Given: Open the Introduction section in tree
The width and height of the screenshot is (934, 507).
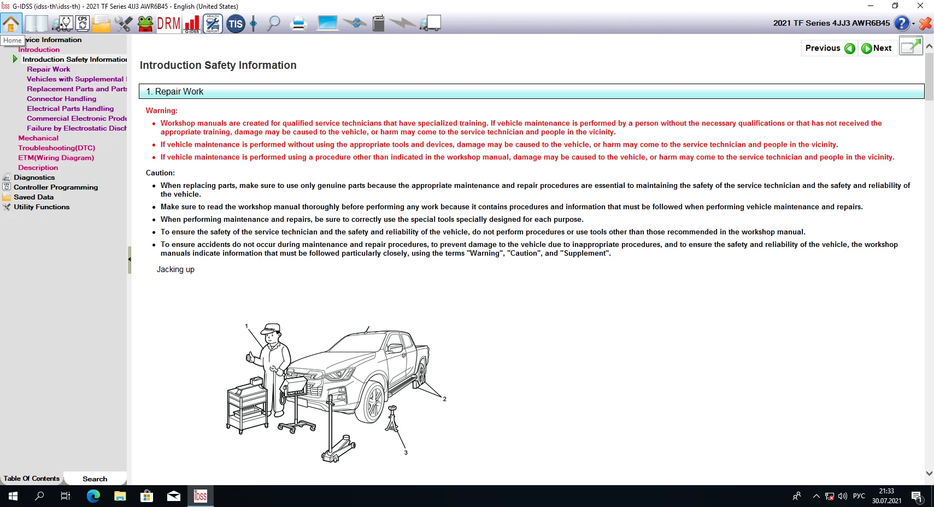Looking at the screenshot, I should pyautogui.click(x=39, y=50).
